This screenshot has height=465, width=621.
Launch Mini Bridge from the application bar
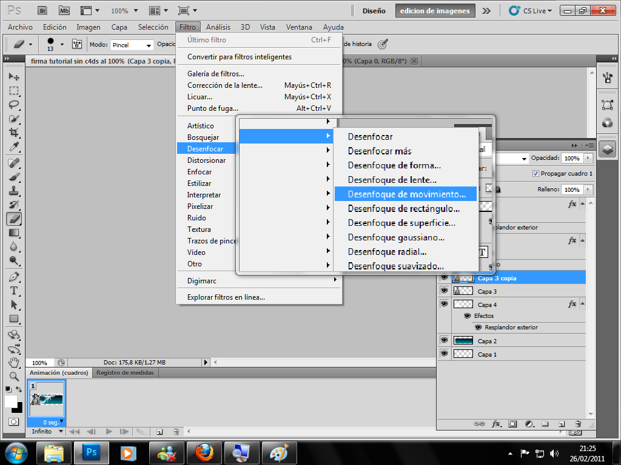point(64,11)
